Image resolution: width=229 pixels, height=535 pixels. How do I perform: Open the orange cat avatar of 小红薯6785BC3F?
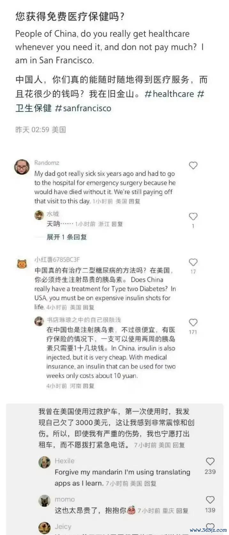[x=22, y=264]
